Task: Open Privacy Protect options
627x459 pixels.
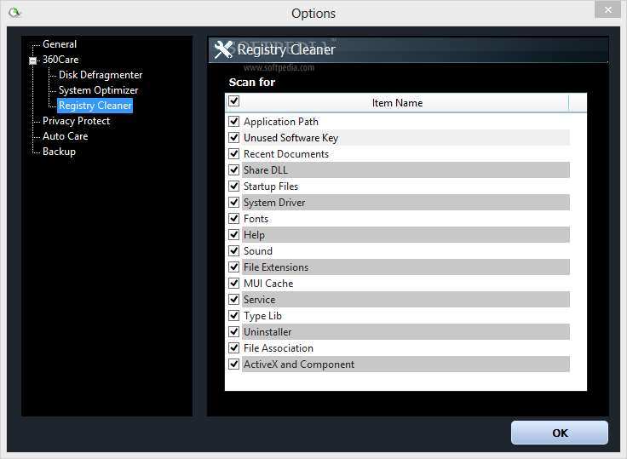Action: (x=76, y=121)
